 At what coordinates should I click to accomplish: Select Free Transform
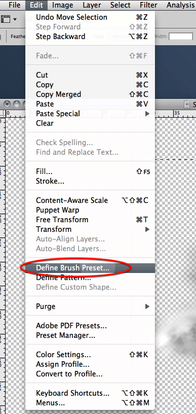[x=90, y=220]
